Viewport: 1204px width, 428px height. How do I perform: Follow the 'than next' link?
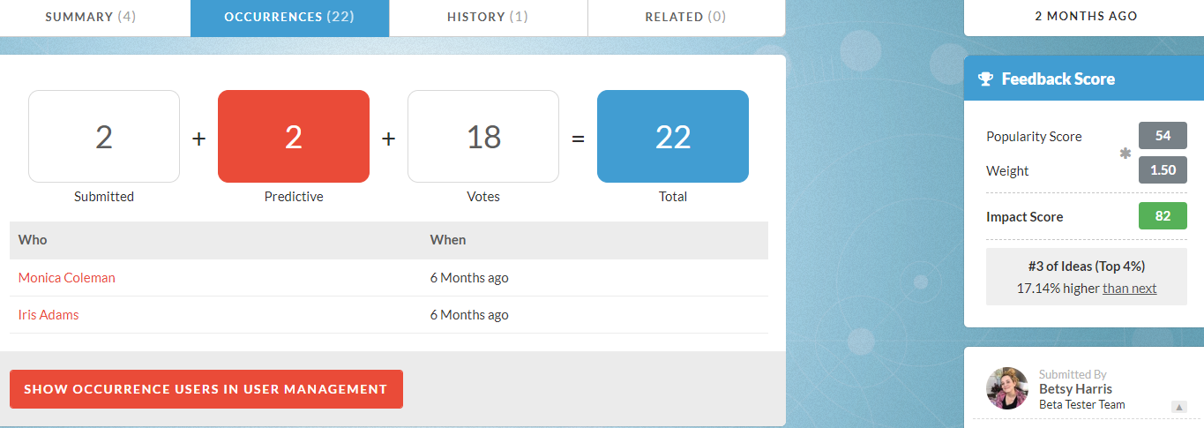click(1129, 289)
